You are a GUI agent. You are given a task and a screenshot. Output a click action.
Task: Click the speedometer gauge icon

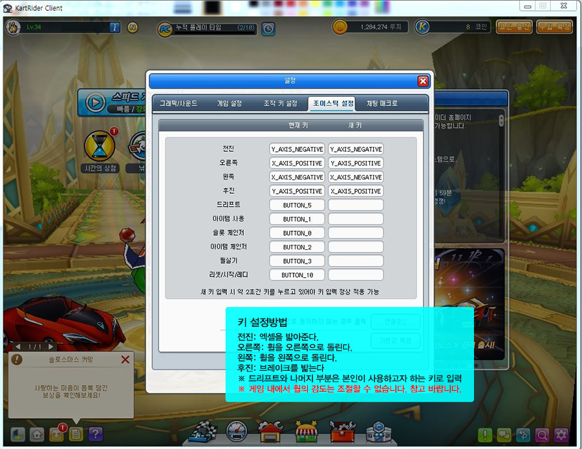(237, 432)
